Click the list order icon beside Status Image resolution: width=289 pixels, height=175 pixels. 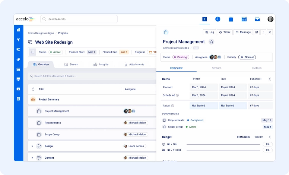coord(32,52)
